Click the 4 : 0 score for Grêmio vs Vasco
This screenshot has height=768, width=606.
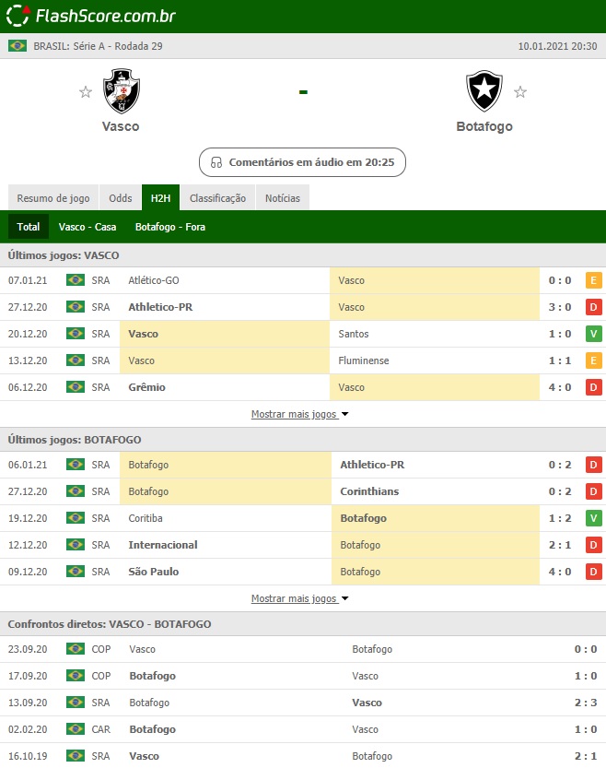pyautogui.click(x=560, y=387)
